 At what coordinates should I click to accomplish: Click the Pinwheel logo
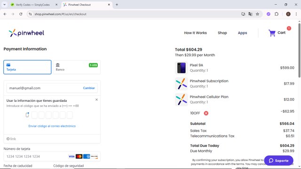[26, 33]
